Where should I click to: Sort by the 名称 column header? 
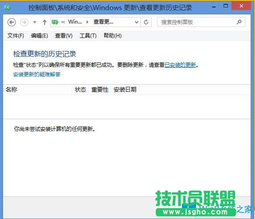[38, 89]
